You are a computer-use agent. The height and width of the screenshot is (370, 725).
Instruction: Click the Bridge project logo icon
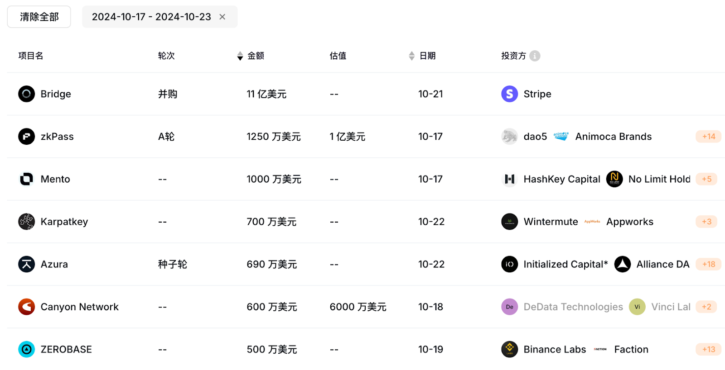26,94
